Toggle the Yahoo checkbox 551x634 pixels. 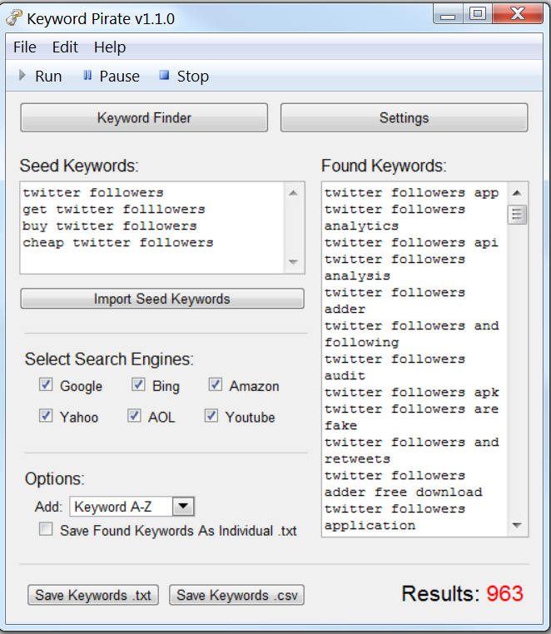(x=46, y=416)
